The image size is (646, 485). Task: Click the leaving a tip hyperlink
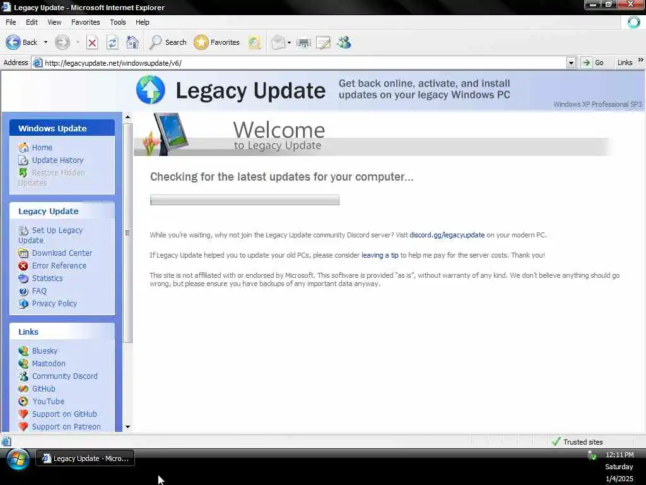pyautogui.click(x=380, y=255)
